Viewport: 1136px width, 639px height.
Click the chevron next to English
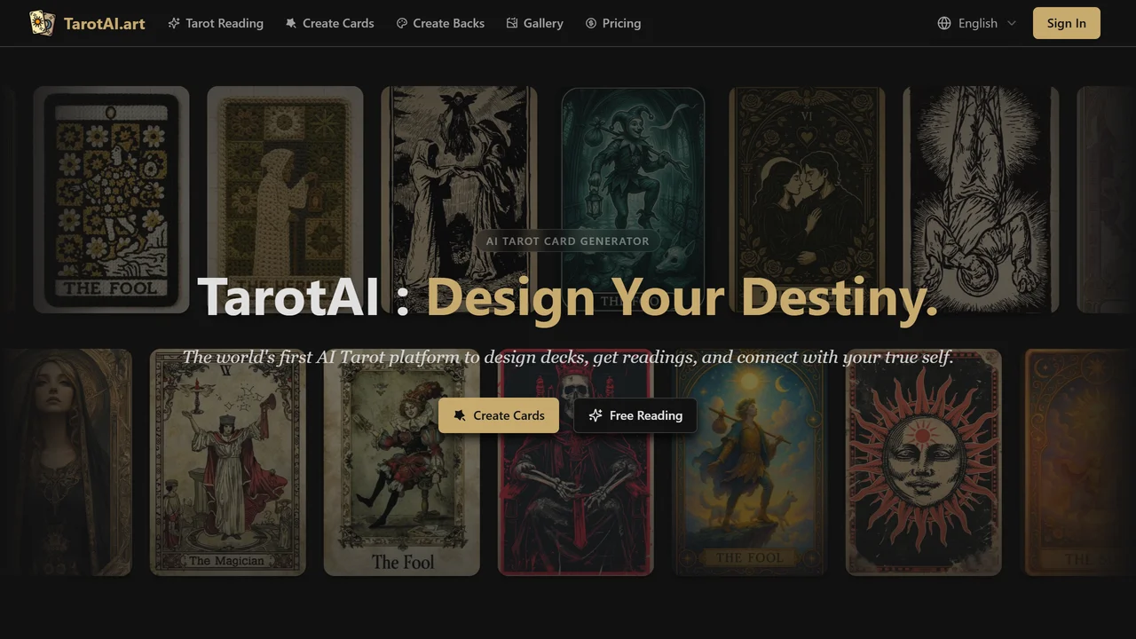pos(1011,23)
